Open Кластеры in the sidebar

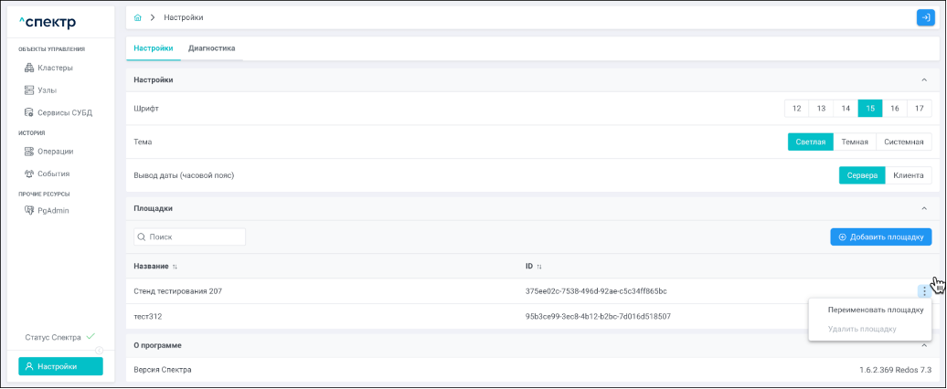coord(55,68)
